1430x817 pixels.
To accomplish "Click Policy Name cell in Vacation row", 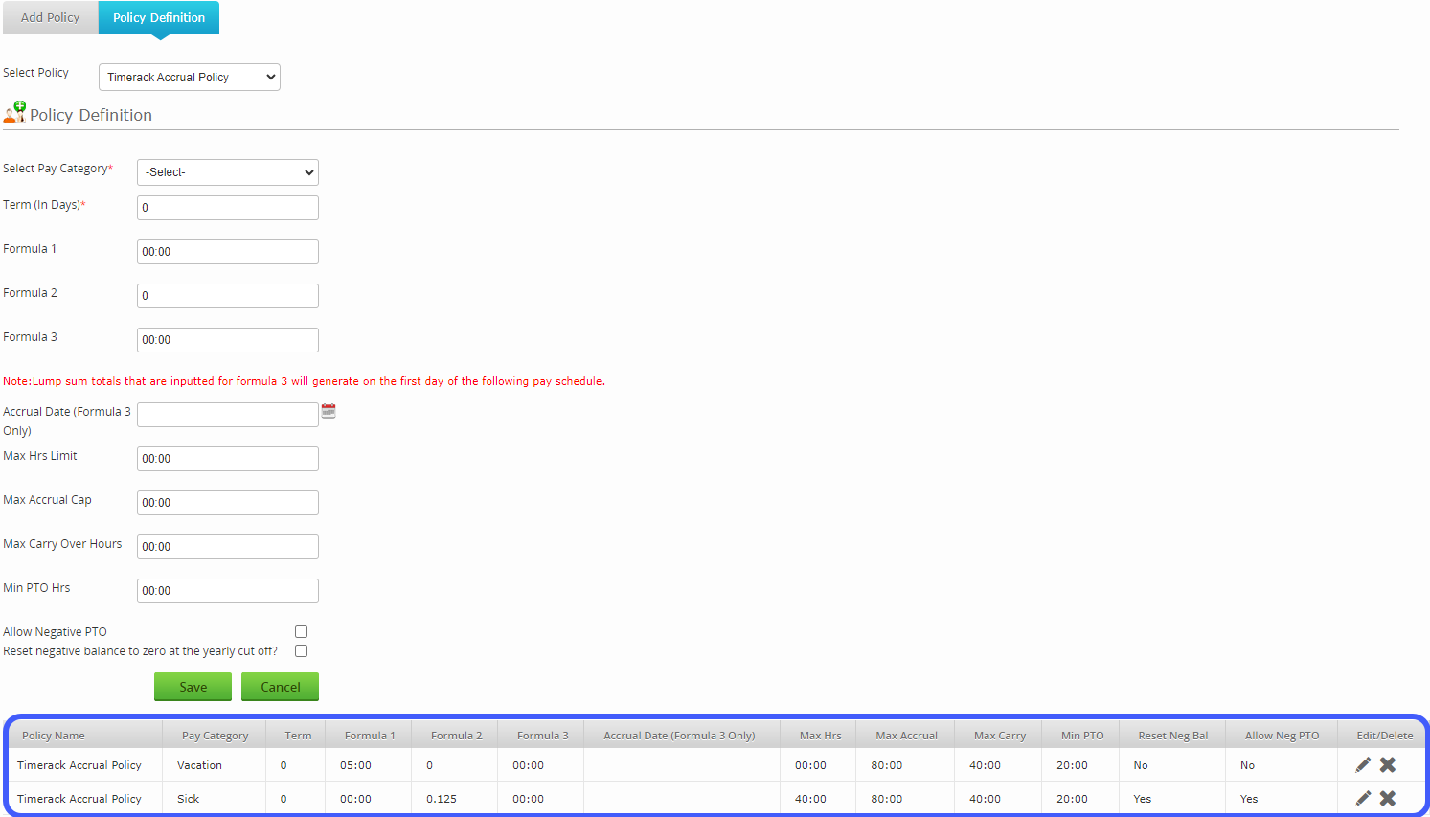I will (79, 765).
